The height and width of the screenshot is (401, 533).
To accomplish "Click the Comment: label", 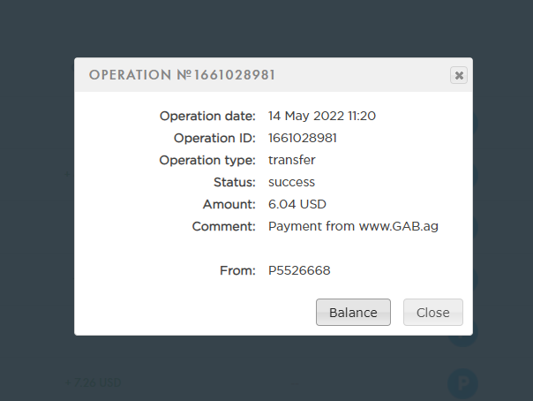I will pos(223,226).
